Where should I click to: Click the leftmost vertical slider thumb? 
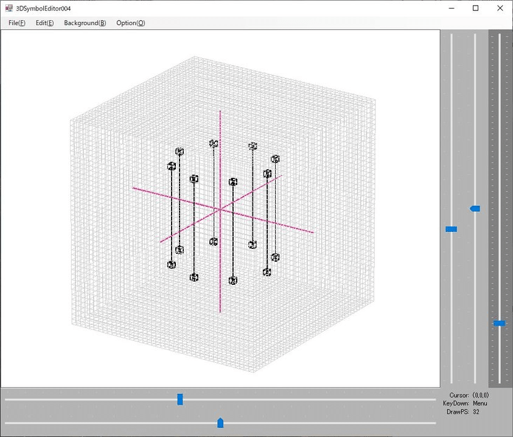451,229
